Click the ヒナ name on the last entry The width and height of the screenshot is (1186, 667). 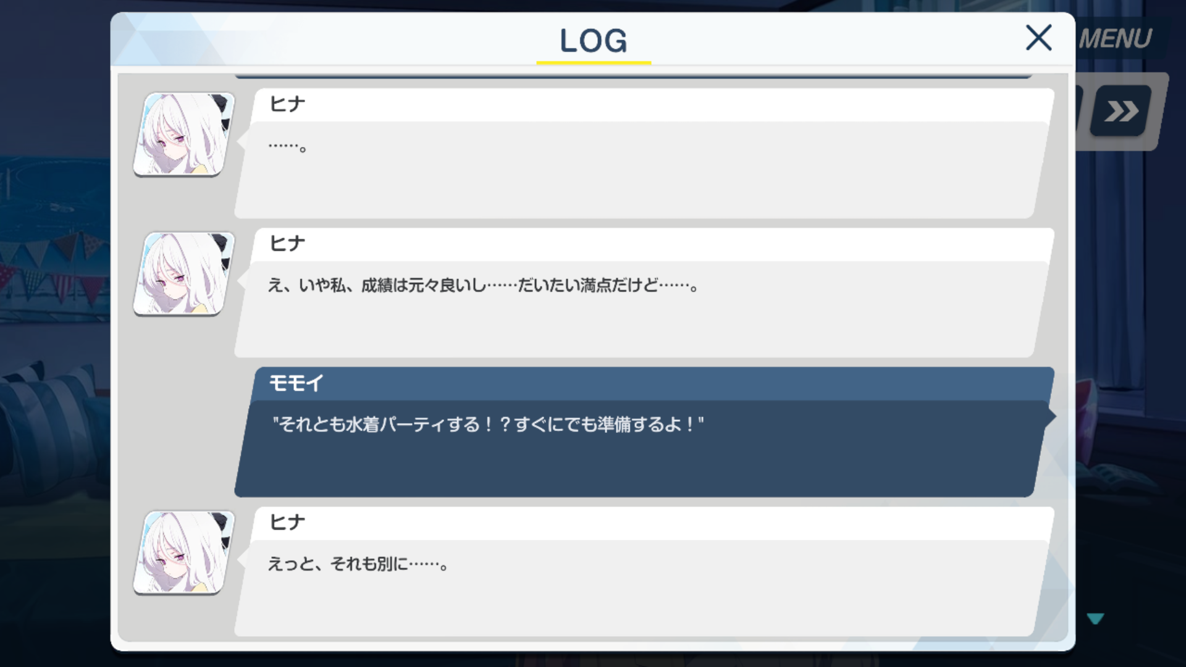[287, 522]
